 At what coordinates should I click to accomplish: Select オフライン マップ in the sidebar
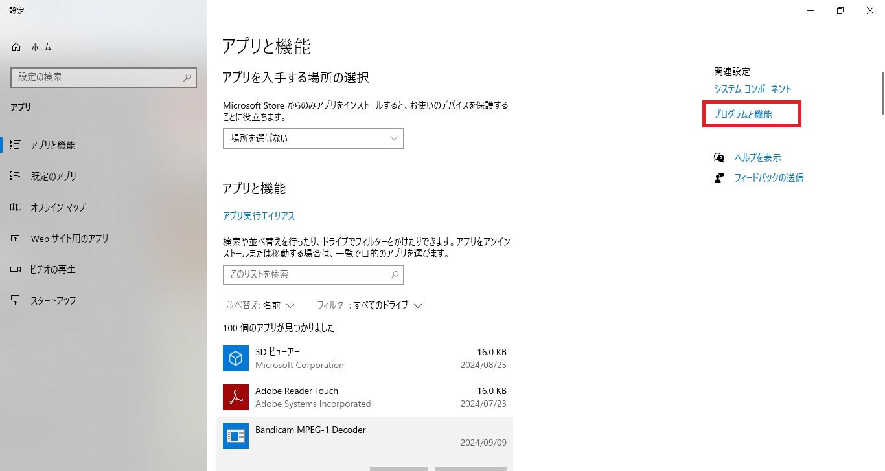coord(58,208)
